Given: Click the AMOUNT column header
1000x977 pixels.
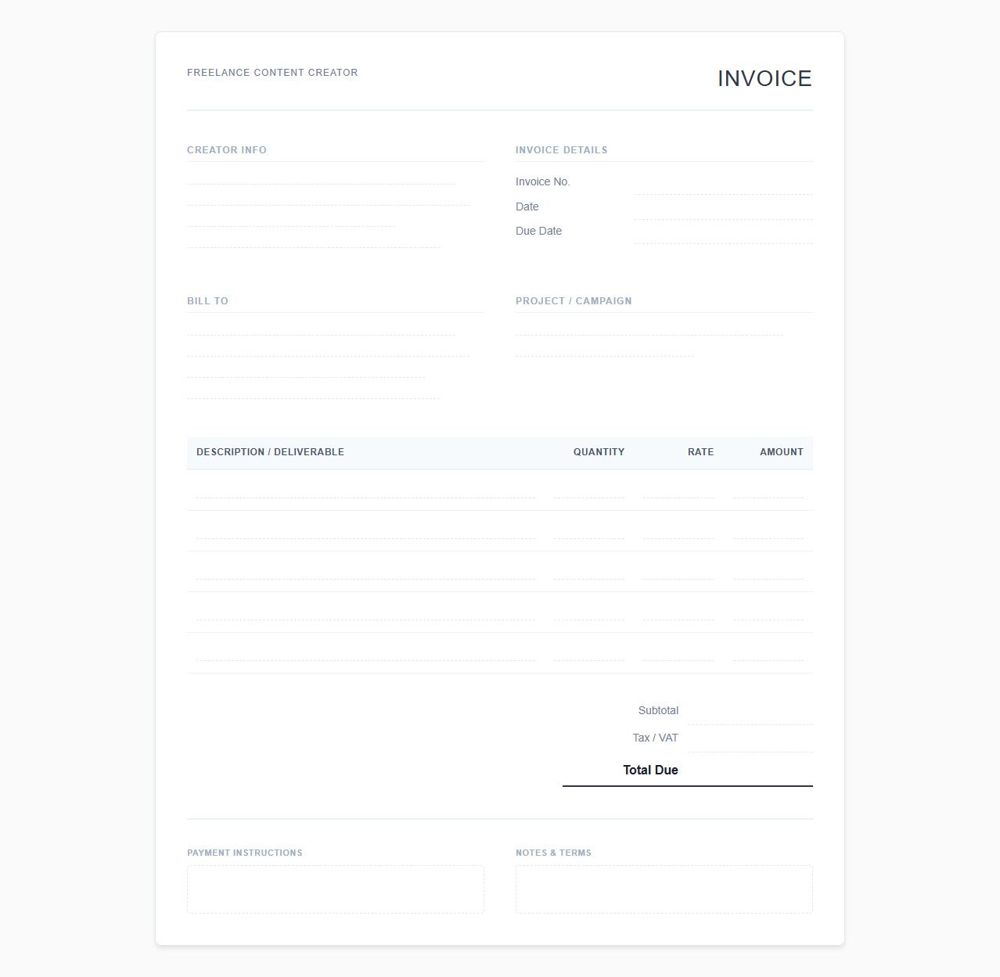Looking at the screenshot, I should [x=782, y=452].
